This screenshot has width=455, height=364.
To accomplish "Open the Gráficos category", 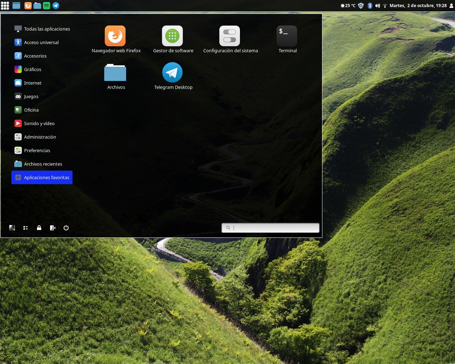I will pos(42,69).
